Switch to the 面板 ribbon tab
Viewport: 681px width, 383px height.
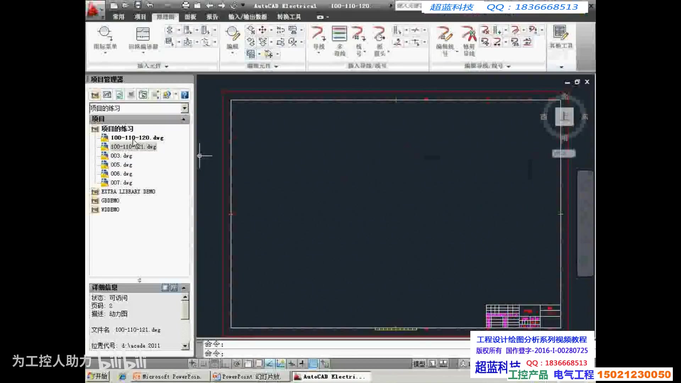coord(190,17)
